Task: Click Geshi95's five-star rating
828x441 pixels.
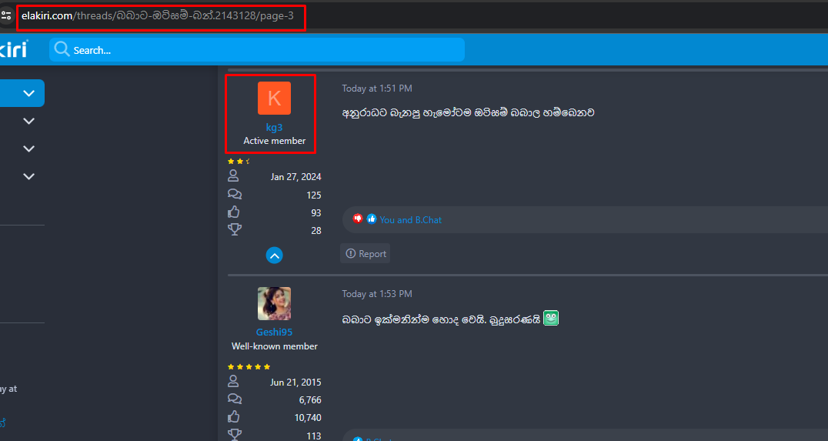Action: coord(249,366)
